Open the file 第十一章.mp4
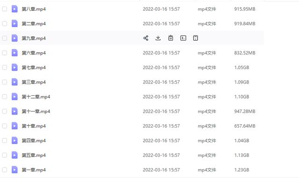The image size is (299, 178). tap(36, 111)
